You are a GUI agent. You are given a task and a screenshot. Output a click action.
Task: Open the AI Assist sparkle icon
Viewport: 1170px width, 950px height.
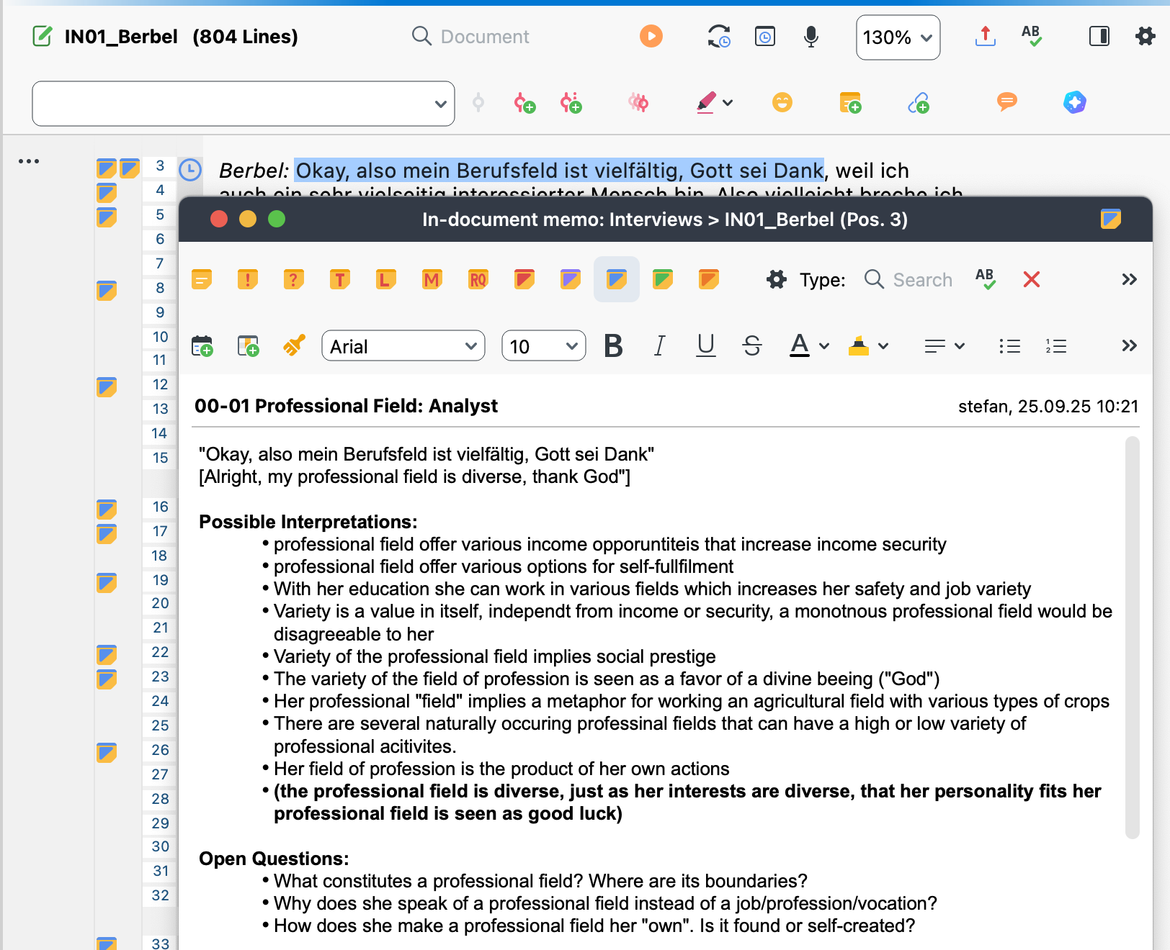click(1075, 102)
